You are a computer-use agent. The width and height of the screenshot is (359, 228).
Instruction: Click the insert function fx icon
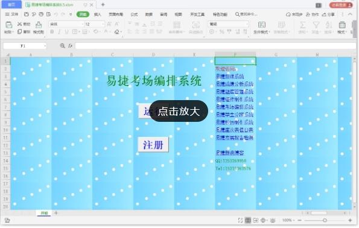[70, 46]
